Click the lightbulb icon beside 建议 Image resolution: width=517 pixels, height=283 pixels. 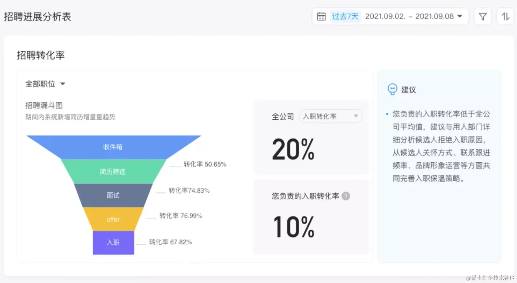point(392,89)
